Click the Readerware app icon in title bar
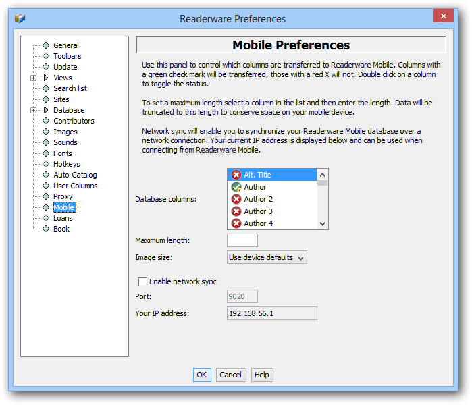Image resolution: width=472 pixels, height=405 pixels. click(x=20, y=18)
